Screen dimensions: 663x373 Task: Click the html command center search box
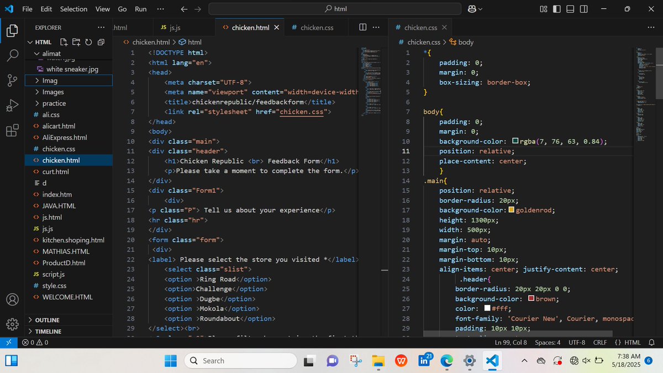[335, 9]
